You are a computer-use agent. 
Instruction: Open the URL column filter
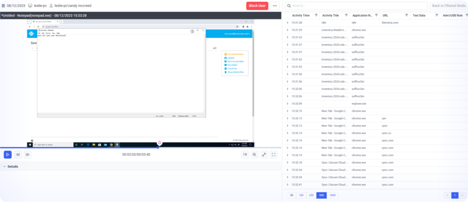(406, 15)
